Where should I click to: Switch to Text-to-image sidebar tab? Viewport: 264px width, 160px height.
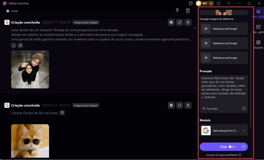pyautogui.click(x=258, y=29)
